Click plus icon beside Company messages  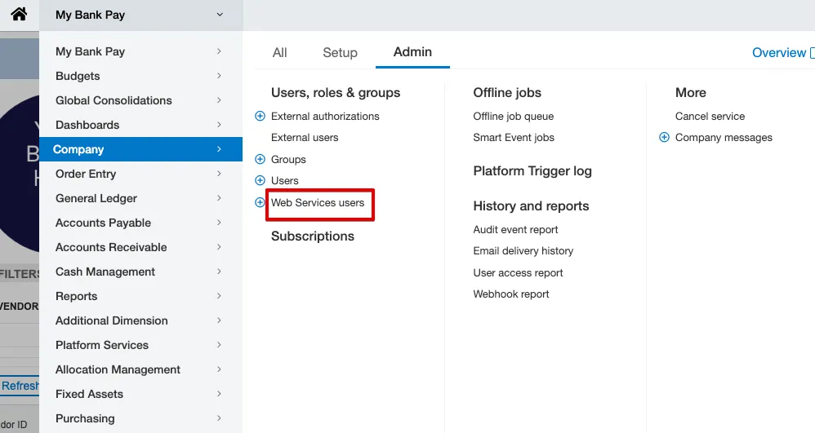[x=664, y=137]
